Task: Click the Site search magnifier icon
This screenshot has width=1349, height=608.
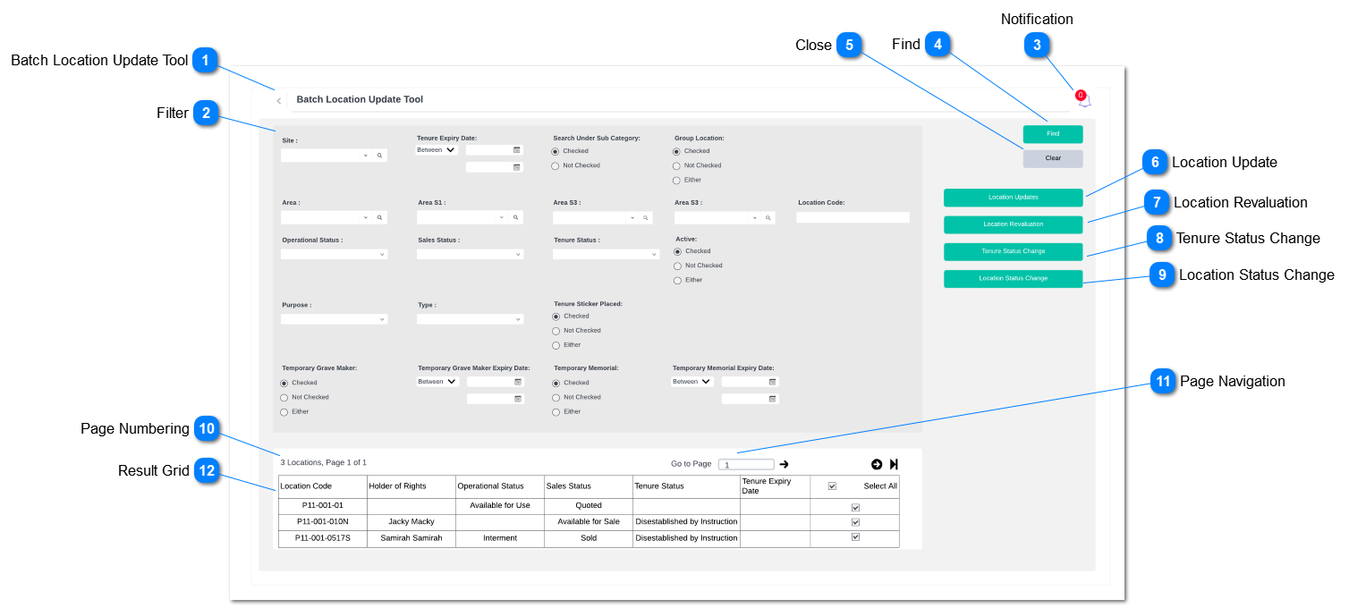Action: [x=379, y=156]
